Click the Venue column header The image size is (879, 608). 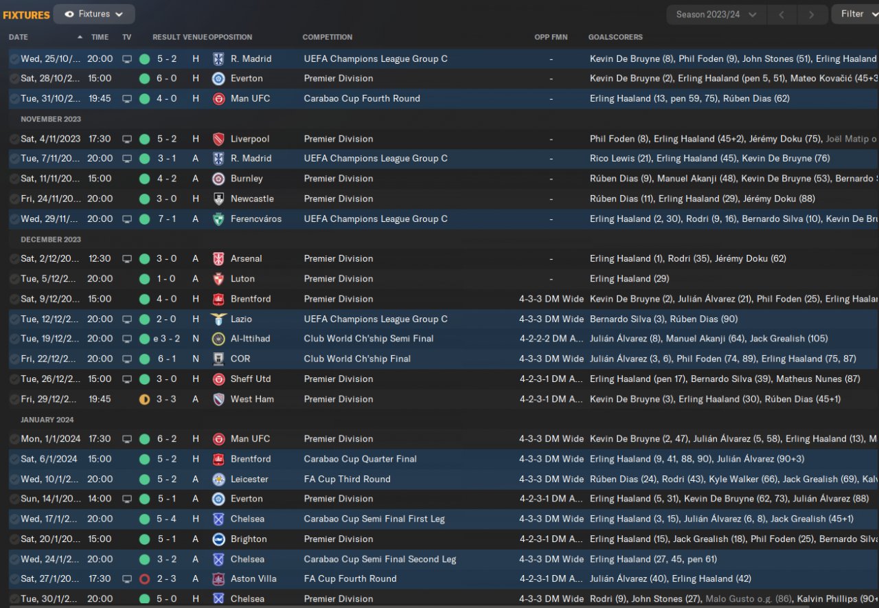[195, 37]
